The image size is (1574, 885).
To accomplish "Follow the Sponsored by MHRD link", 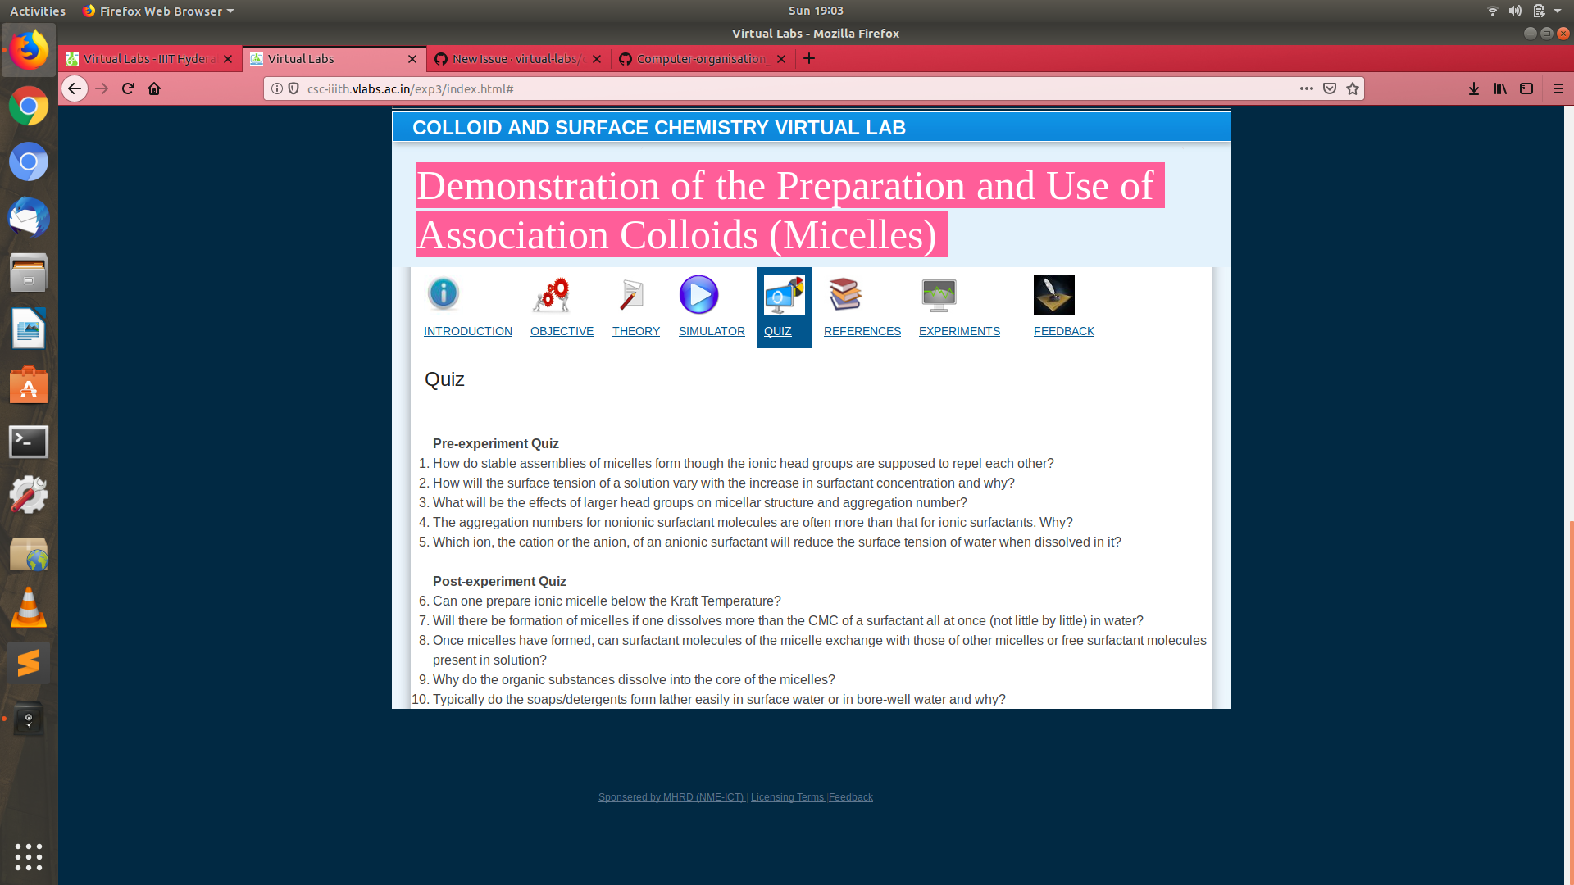I will coord(671,796).
